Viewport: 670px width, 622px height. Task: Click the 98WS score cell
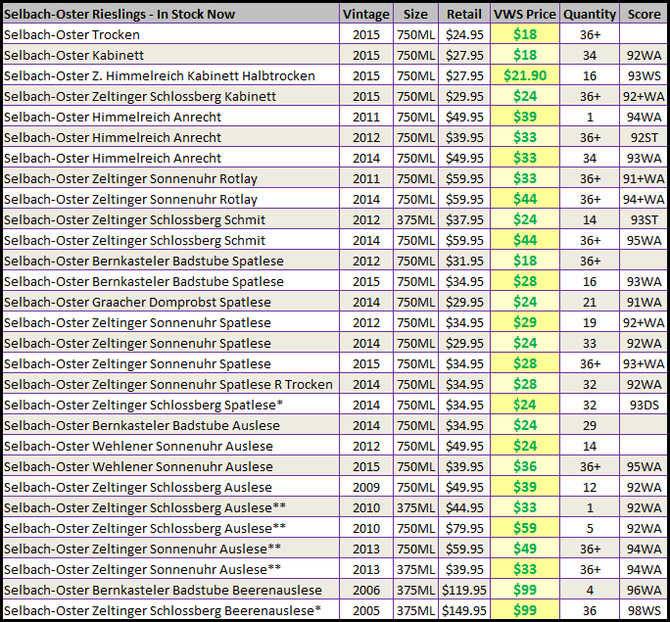644,610
